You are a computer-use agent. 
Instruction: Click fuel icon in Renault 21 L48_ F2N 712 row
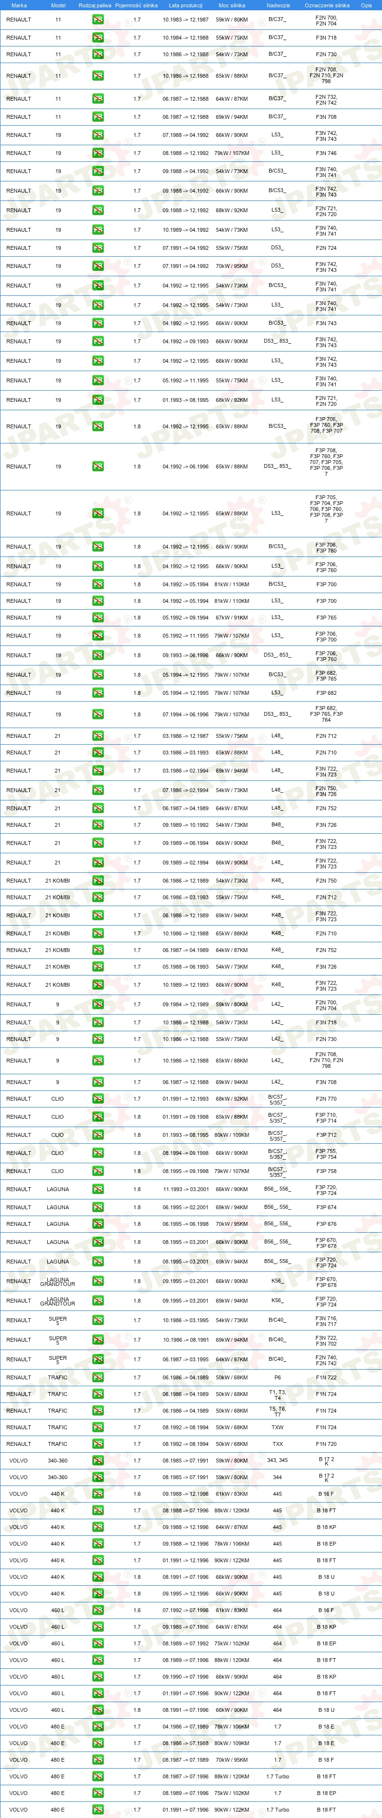pos(98,736)
